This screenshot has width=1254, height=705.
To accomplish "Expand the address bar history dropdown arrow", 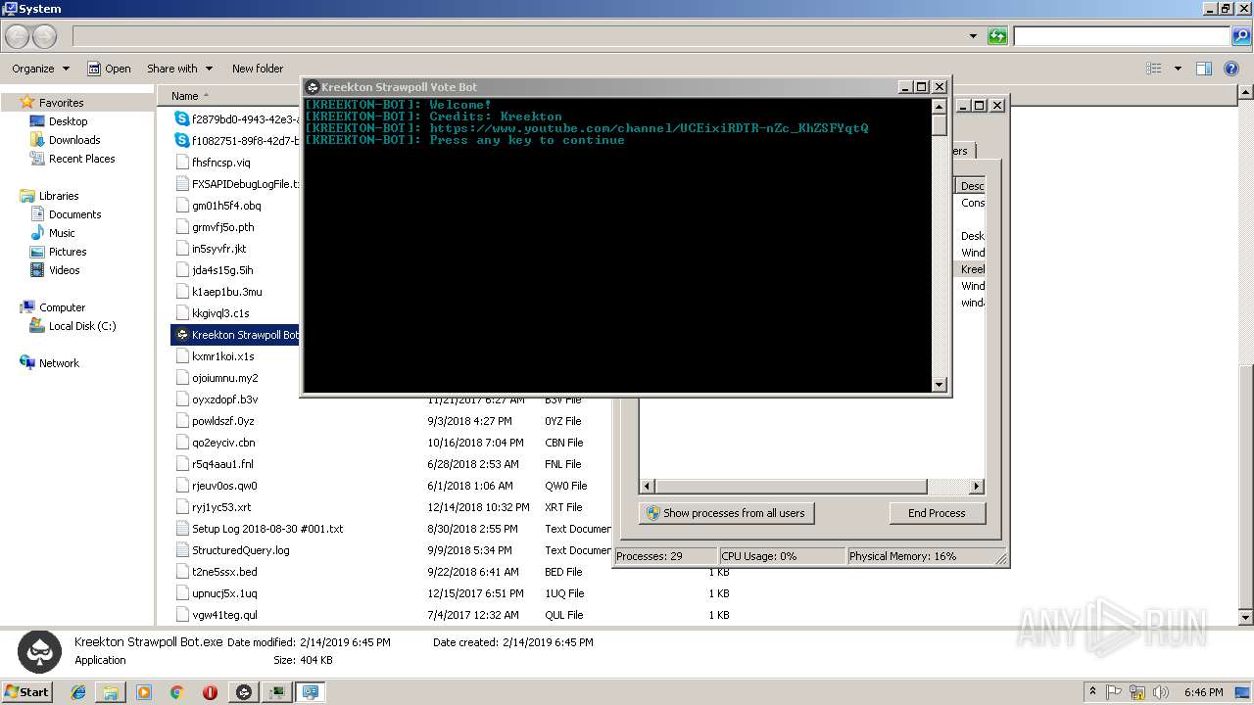I will (x=973, y=36).
